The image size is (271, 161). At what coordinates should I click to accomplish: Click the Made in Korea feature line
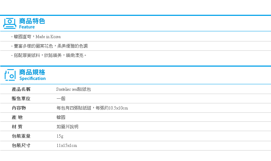point(37,37)
